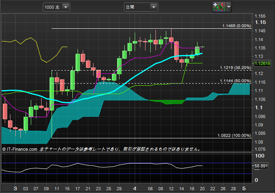Click the 1.0822 (100.00%) Fibonacci label
This screenshot has height=193, width=275.
[234, 136]
